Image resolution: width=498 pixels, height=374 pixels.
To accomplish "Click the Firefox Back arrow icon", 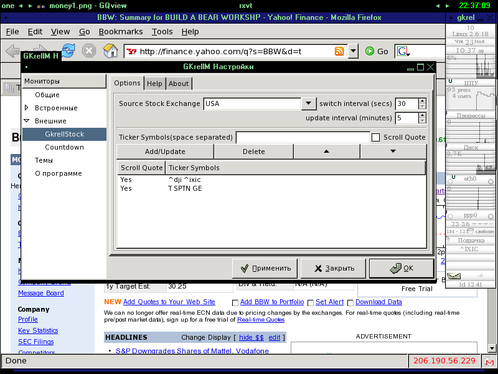I will 12,51.
